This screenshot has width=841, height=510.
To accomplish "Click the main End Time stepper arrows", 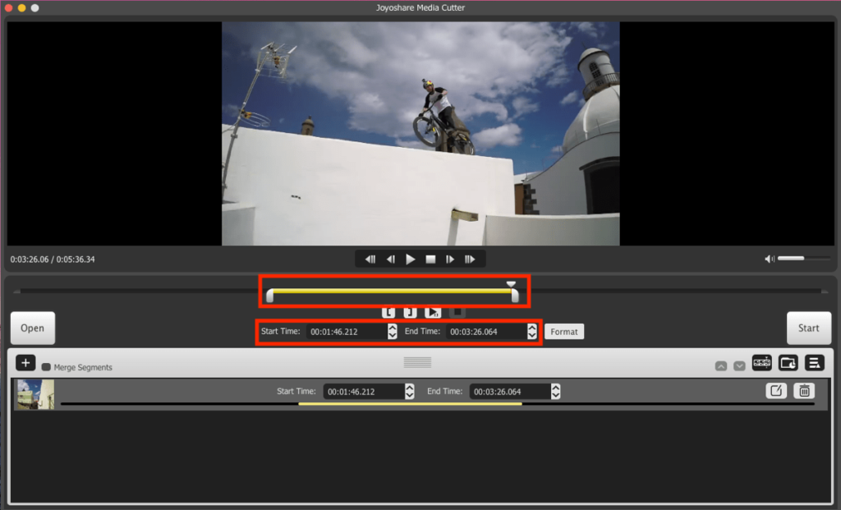I will tap(531, 332).
